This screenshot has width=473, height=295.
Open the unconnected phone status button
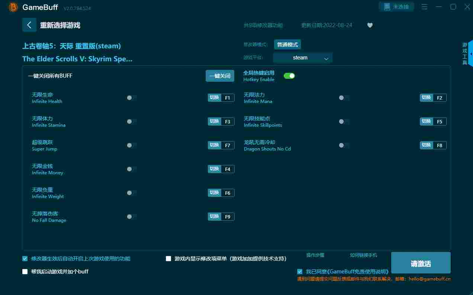pos(396,7)
